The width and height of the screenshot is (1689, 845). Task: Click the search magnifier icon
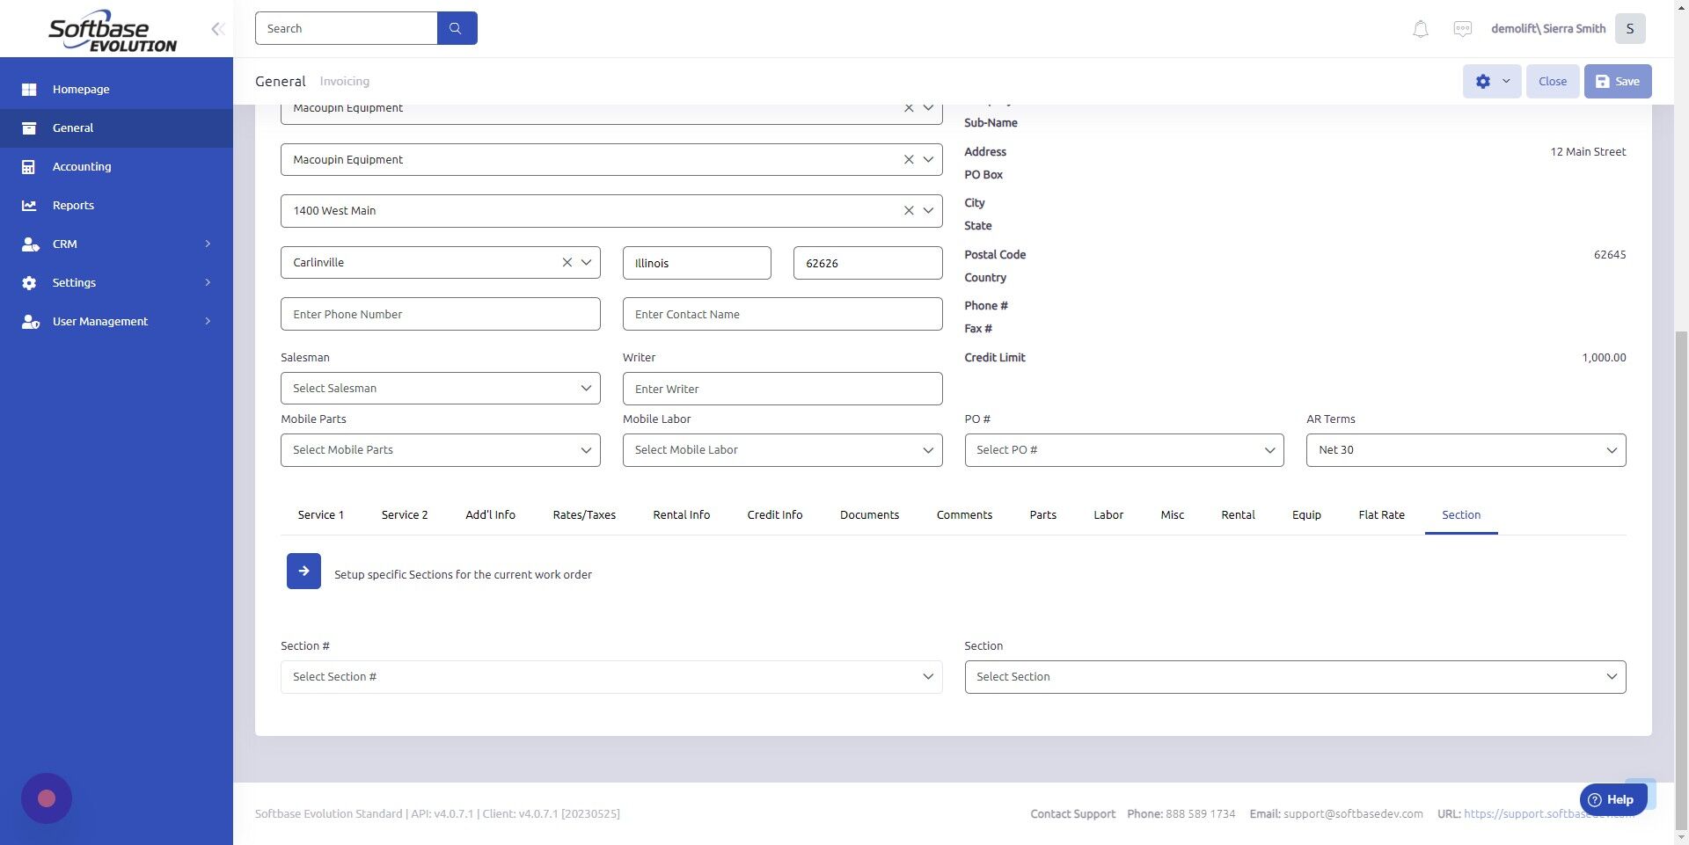tap(457, 27)
